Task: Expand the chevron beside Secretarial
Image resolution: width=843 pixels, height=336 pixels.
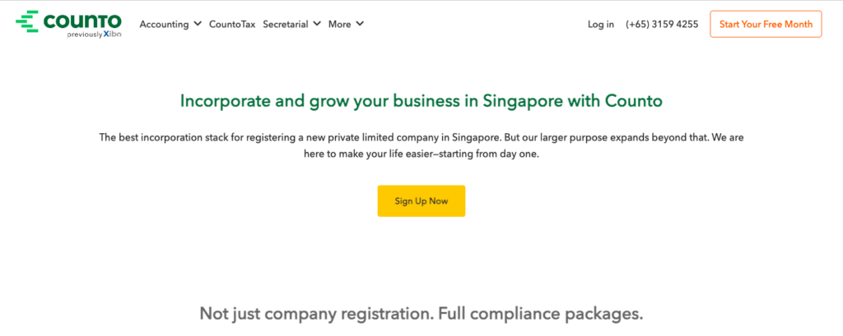Action: 317,24
